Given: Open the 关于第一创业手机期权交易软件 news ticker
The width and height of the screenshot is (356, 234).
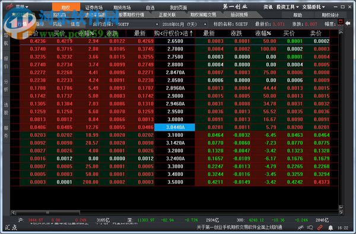Looking at the screenshot, I should (x=239, y=227).
